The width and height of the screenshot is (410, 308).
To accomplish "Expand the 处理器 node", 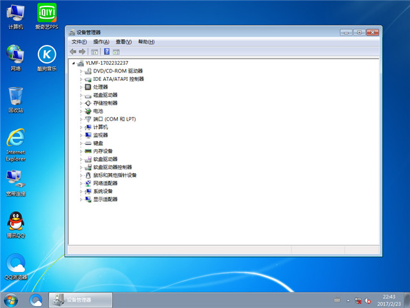I will 81,87.
